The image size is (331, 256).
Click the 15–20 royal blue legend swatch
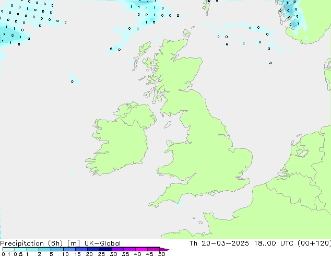click(x=81, y=249)
